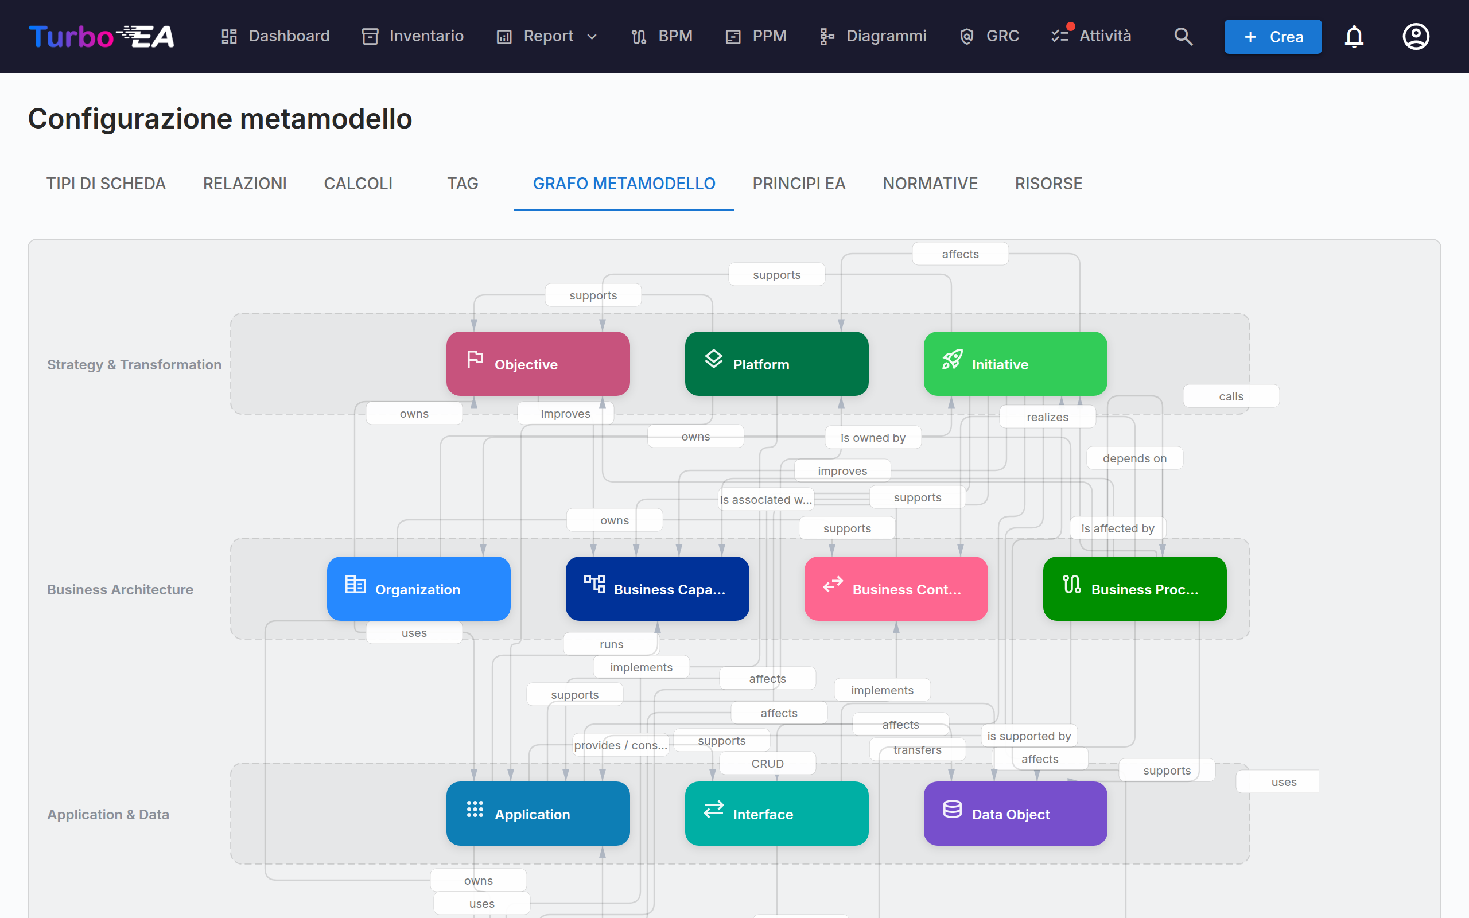Open the CALCOLI tab
The height and width of the screenshot is (918, 1469).
pyautogui.click(x=358, y=184)
